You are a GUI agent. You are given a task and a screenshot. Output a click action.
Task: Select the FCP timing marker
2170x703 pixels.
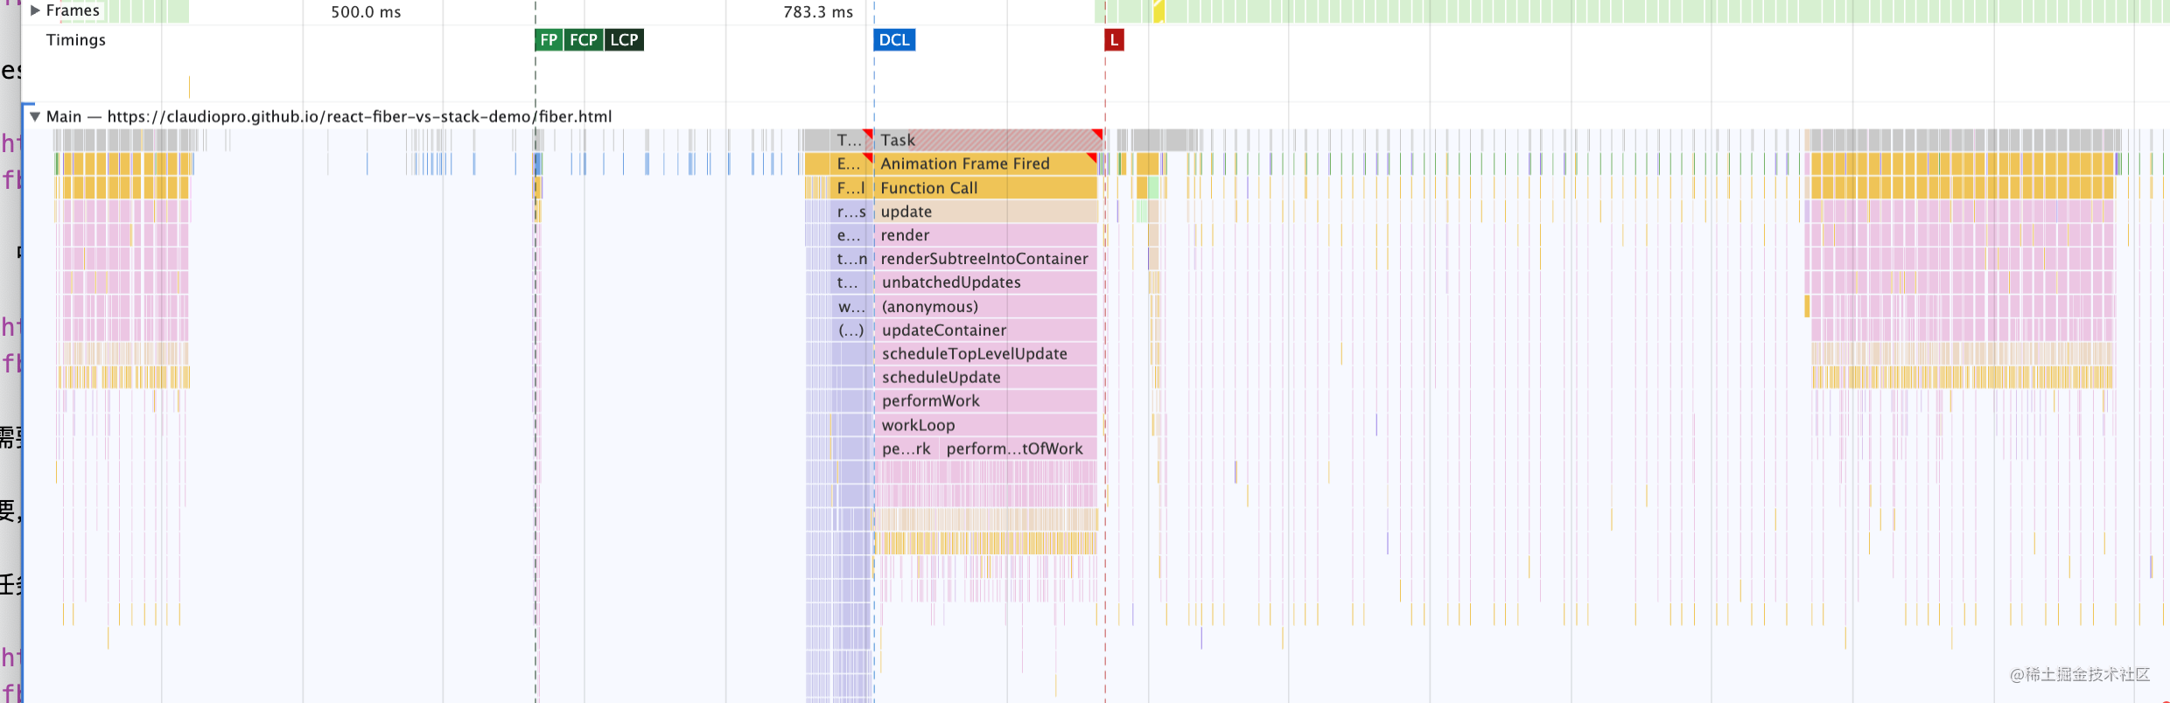click(x=584, y=40)
